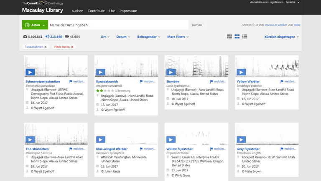This screenshot has height=181, width=321.
Task: Open the Cornell Lab of Ornithology logo link
Action: click(43, 3)
